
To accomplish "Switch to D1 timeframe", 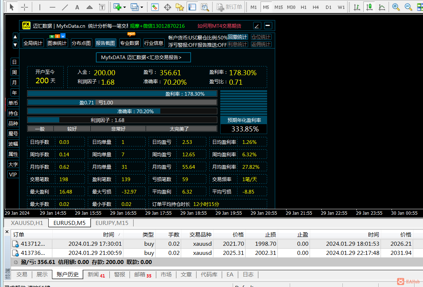I will tap(328, 7).
